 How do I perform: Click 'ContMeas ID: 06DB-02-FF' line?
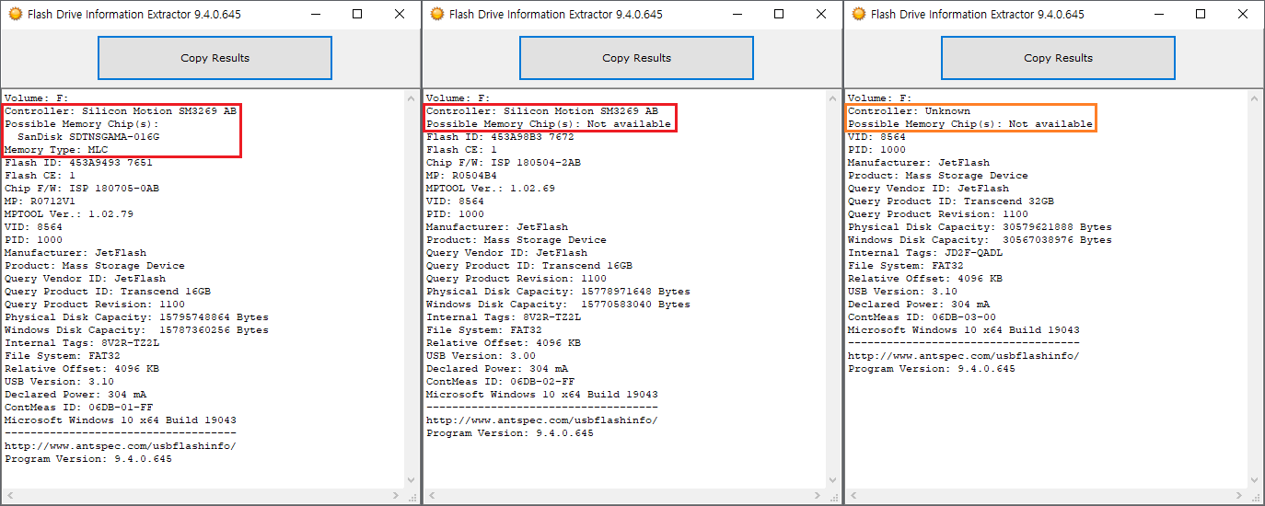tap(500, 381)
